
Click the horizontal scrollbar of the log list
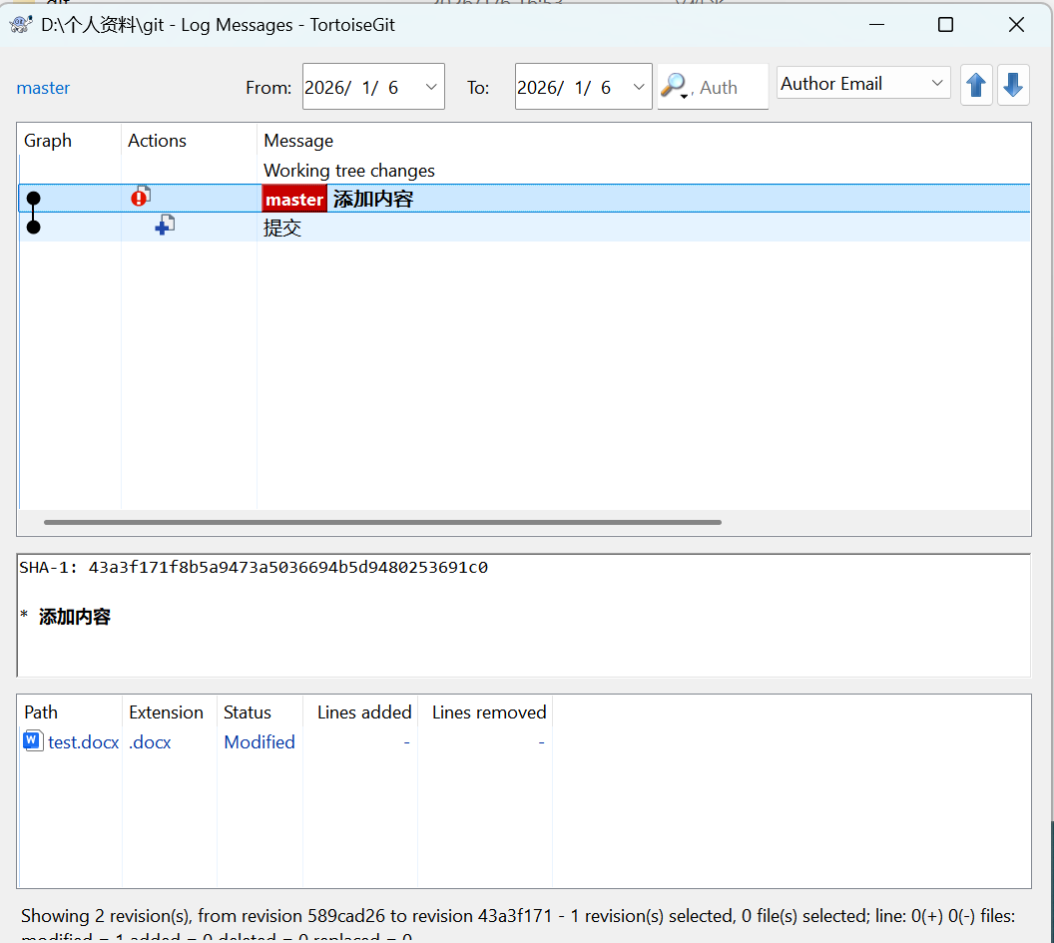point(382,522)
